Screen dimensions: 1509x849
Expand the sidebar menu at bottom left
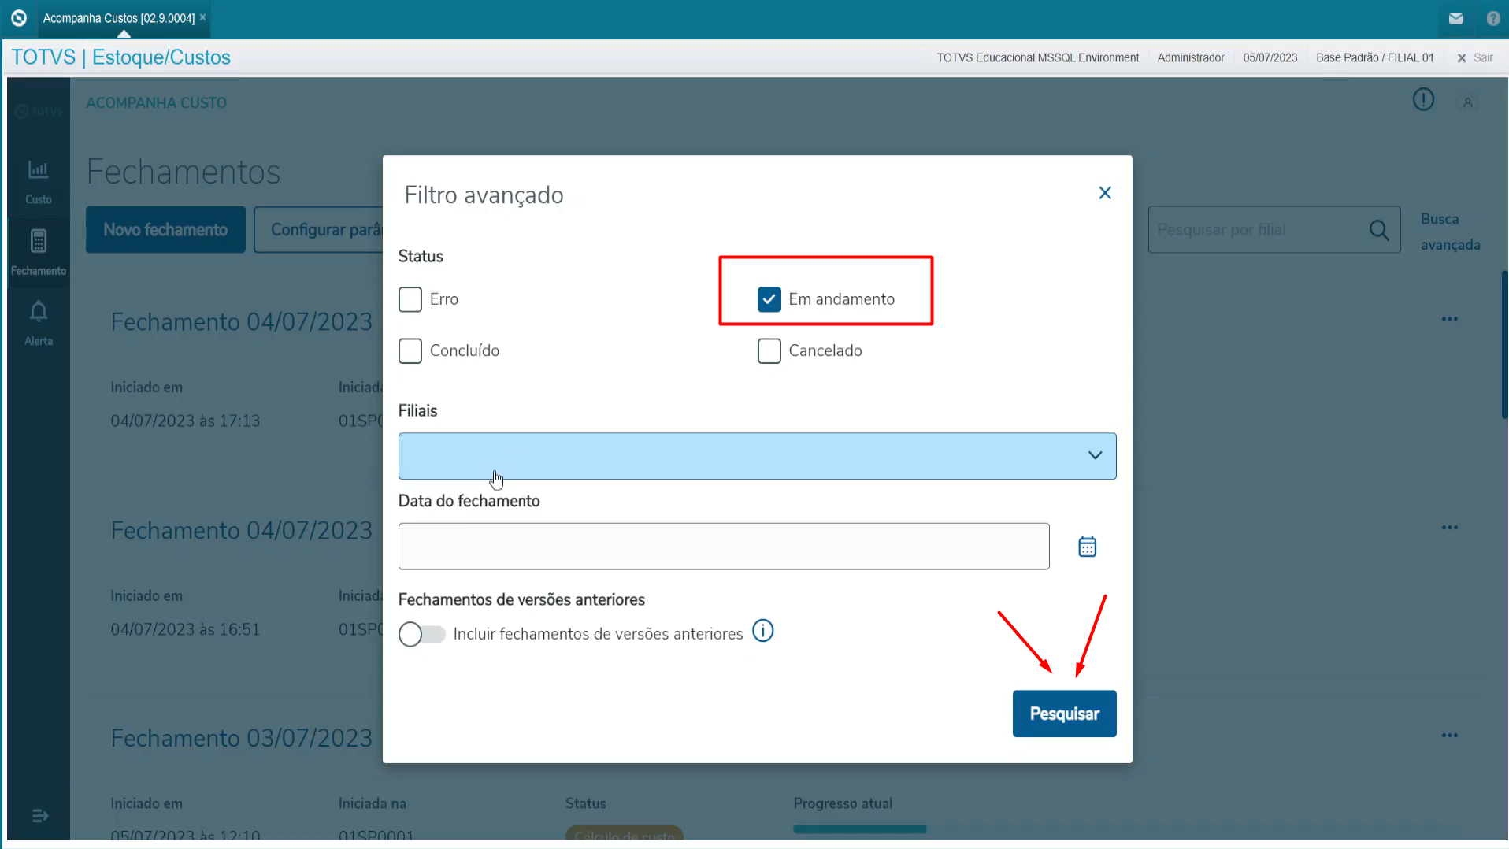tap(39, 816)
